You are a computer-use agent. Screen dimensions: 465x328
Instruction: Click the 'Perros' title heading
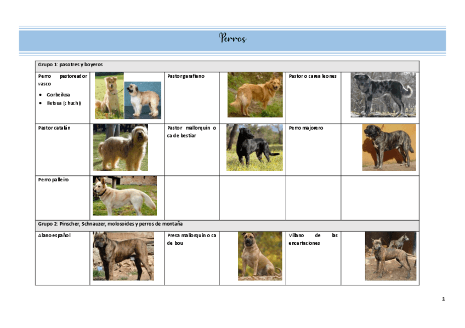[233, 38]
